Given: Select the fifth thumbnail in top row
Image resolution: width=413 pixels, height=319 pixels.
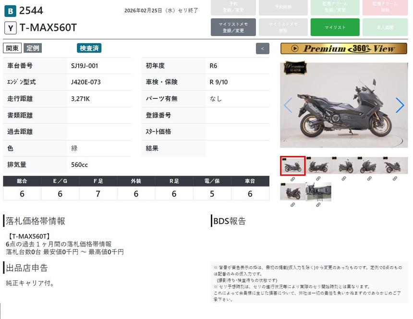Looking at the screenshot, I should (395, 165).
